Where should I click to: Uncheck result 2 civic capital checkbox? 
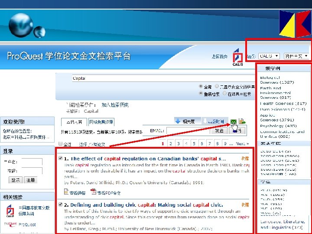[x=61, y=205]
